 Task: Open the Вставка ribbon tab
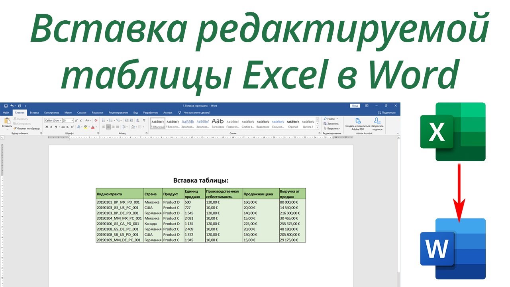click(x=34, y=113)
